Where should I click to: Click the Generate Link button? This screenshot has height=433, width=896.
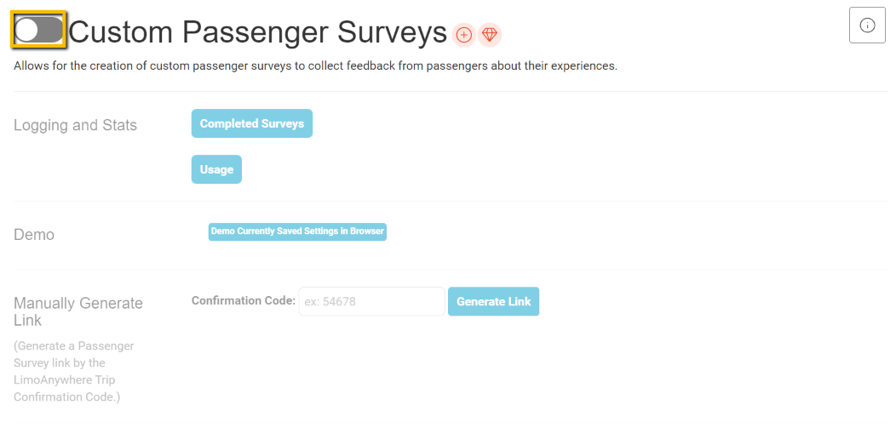pyautogui.click(x=493, y=301)
